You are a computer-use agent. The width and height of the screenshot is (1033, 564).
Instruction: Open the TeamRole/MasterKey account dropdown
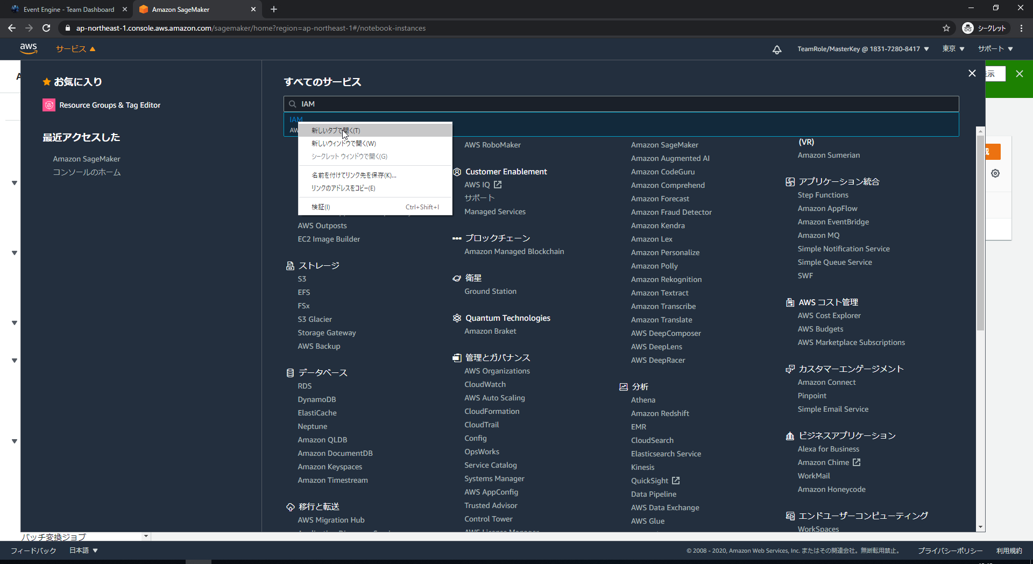(x=863, y=49)
